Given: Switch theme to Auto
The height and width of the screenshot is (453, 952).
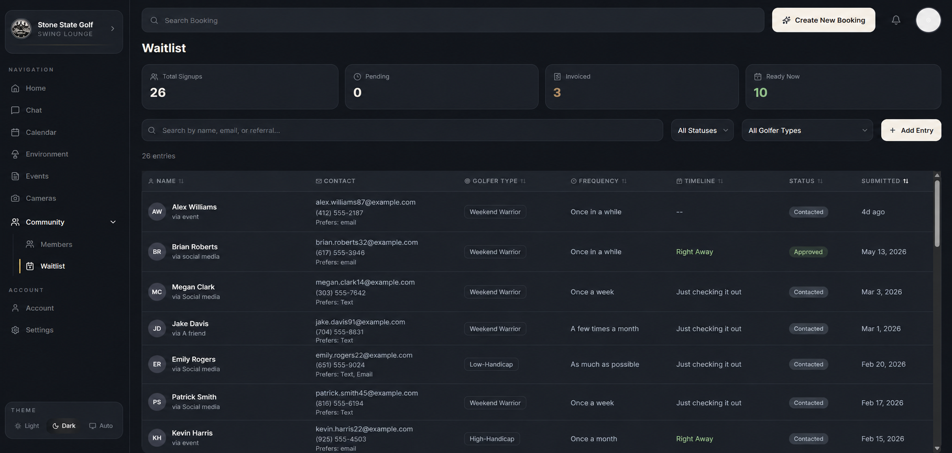Looking at the screenshot, I should (101, 426).
